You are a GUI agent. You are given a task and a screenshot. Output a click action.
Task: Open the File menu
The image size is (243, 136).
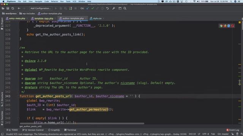(x=19, y=2)
